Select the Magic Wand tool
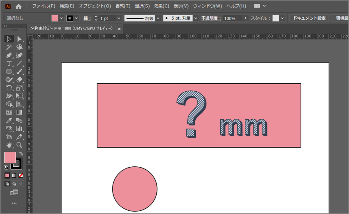The width and height of the screenshot is (349, 214). pyautogui.click(x=9, y=47)
